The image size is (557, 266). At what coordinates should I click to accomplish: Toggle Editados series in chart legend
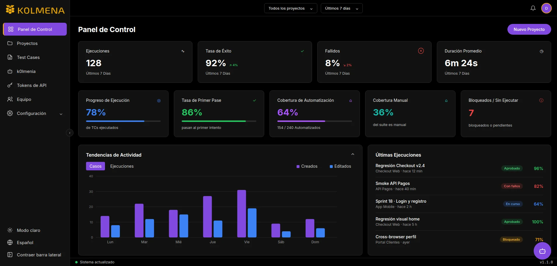[340, 166]
